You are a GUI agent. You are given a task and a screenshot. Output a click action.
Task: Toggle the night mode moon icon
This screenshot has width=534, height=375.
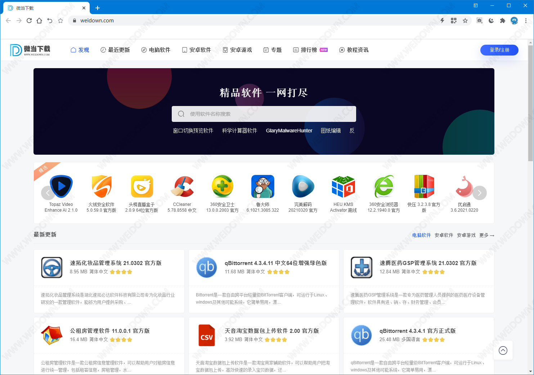491,21
